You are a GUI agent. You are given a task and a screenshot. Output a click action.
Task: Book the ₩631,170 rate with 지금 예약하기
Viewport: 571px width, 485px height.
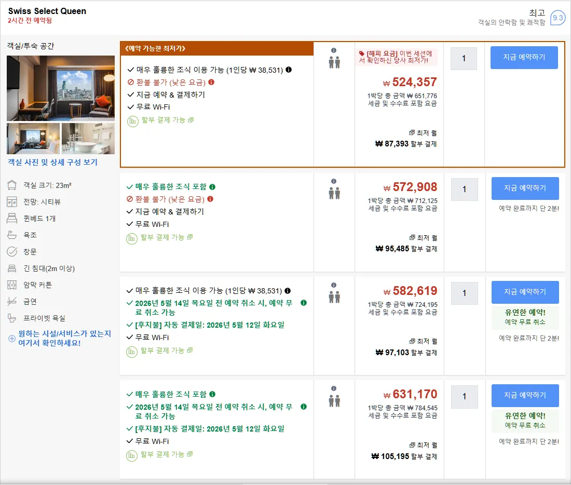tap(525, 395)
